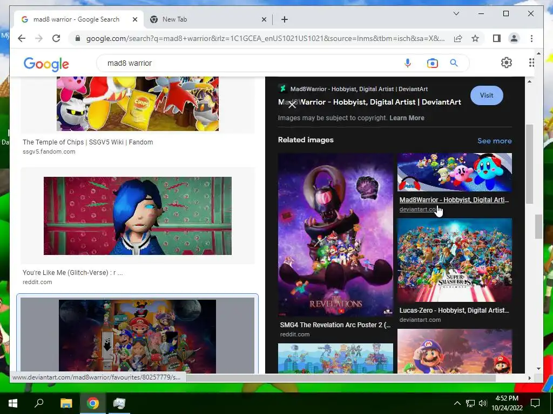Open the Kirby related image thumbnail
This screenshot has height=414, width=553.
pyautogui.click(x=455, y=172)
